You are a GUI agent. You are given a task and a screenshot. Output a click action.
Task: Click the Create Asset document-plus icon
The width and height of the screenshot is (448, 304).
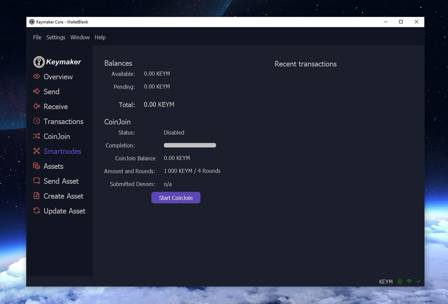click(x=37, y=196)
